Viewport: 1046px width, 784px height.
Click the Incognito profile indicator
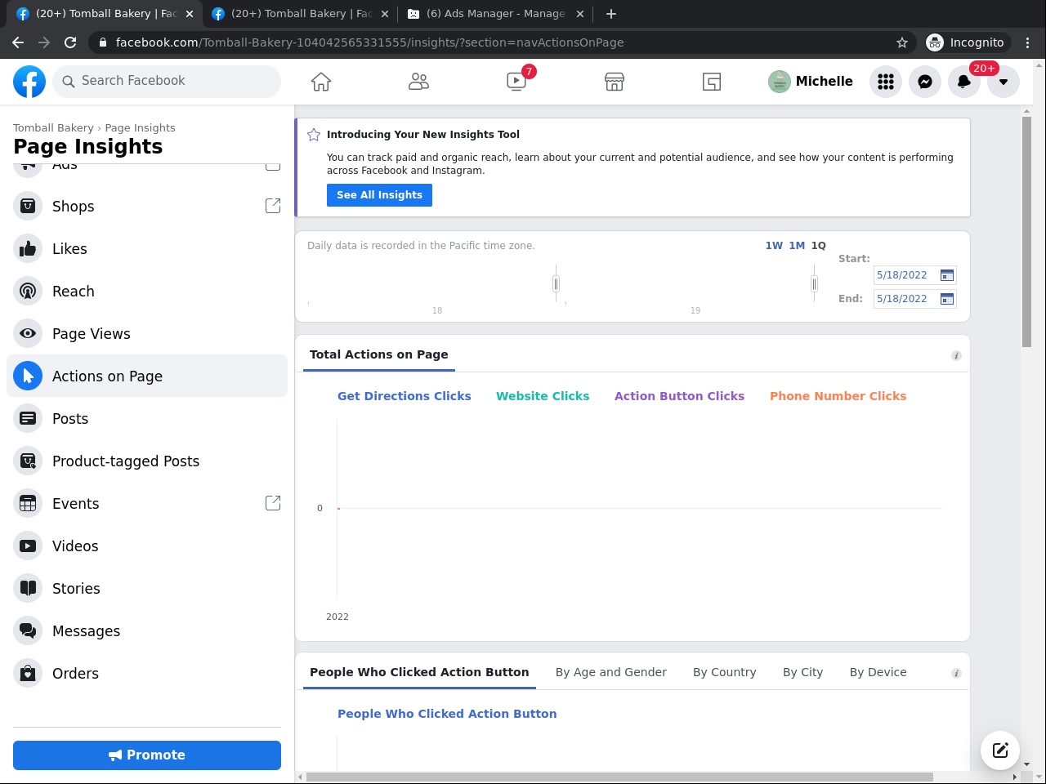coord(967,42)
